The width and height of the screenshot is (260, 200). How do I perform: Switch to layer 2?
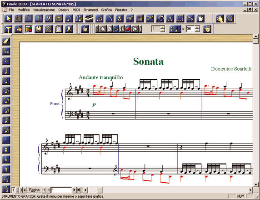pos(17,190)
